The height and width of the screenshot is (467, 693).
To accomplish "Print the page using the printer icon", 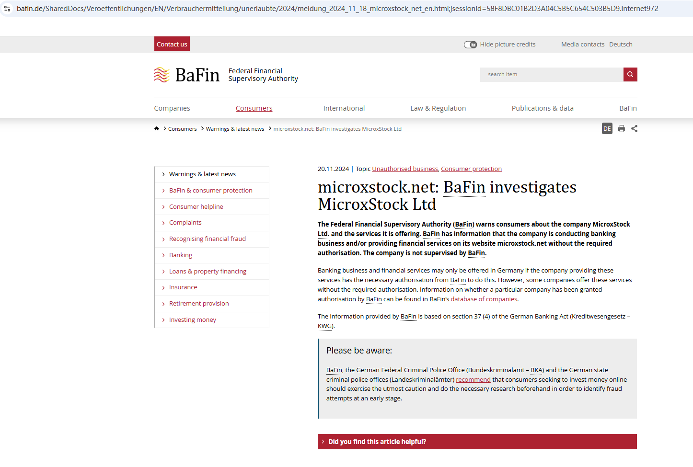I will [x=622, y=128].
